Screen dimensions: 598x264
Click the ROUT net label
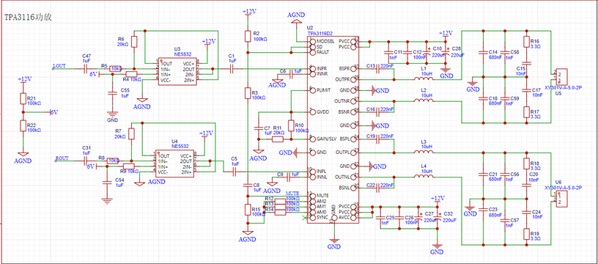click(62, 158)
